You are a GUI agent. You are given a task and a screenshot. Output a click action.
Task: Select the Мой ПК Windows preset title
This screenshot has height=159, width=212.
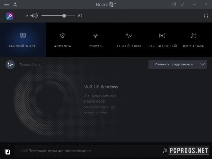pos(101,87)
